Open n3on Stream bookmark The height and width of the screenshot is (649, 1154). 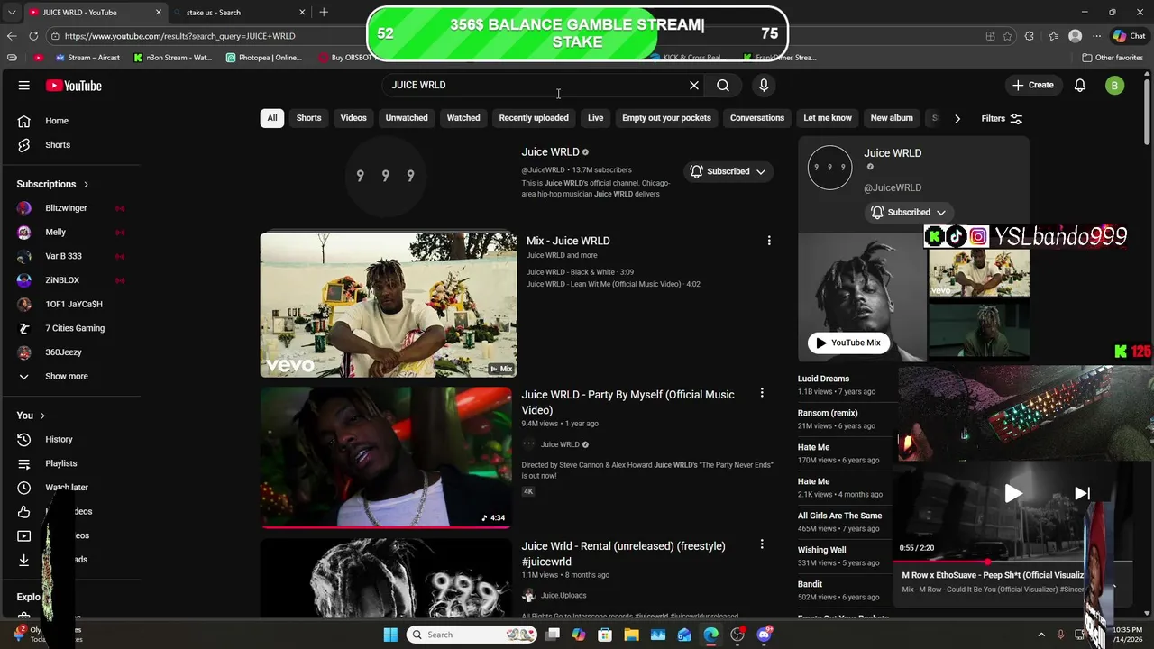click(x=173, y=58)
